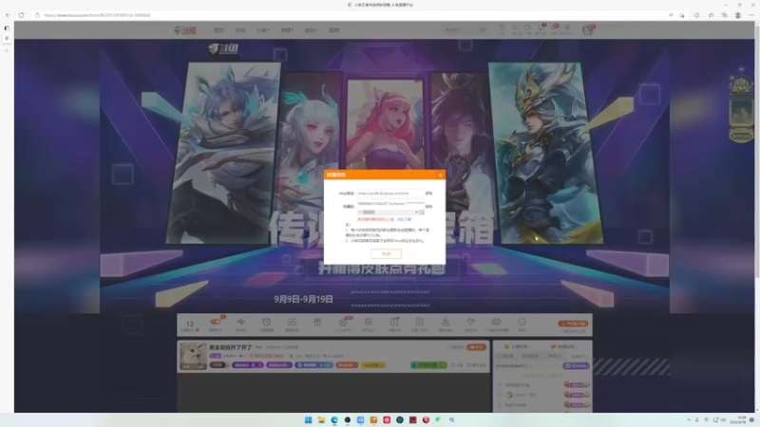This screenshot has width=760, height=427.
Task: Open the first item in the top navigation
Action: 218,30
